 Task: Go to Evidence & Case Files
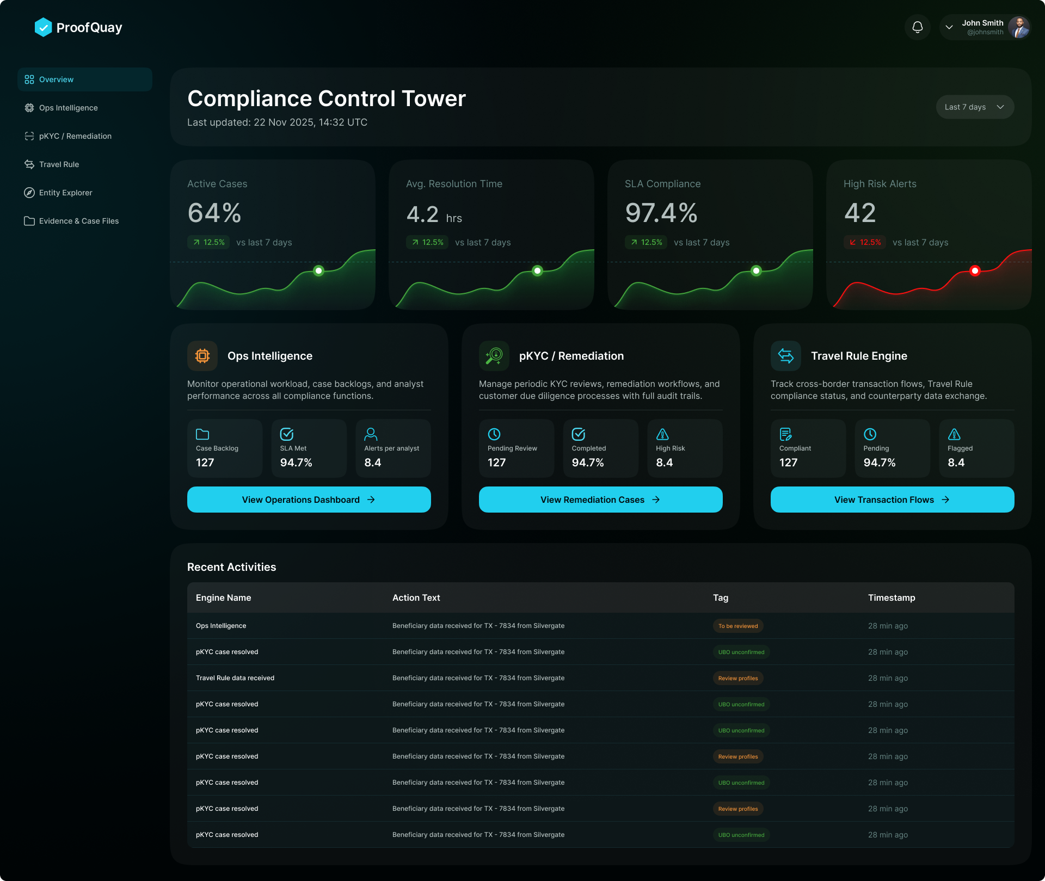click(x=78, y=221)
